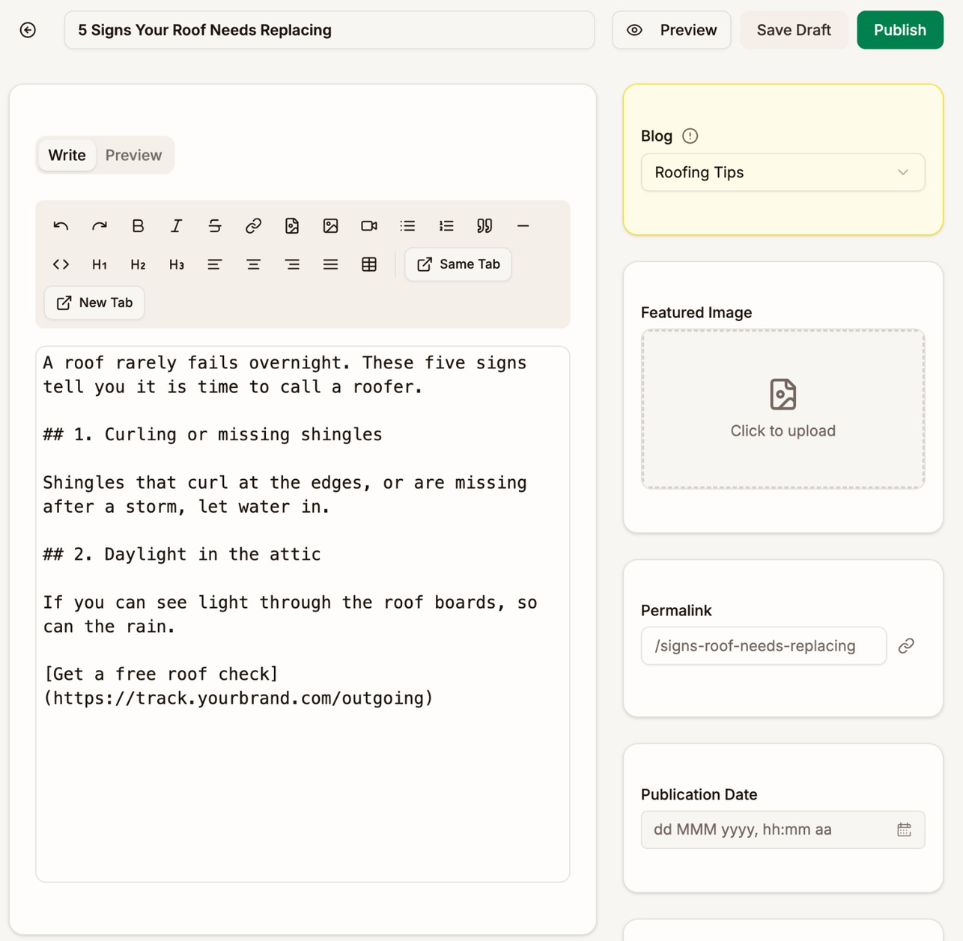Redo the last edit
Image resolution: width=963 pixels, height=941 pixels.
click(100, 226)
